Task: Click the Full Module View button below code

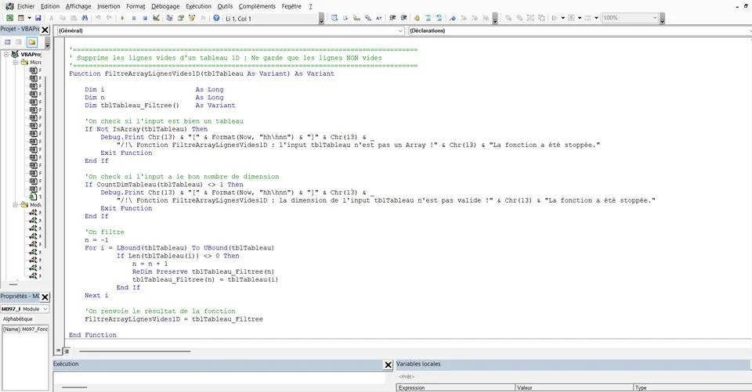Action: pos(67,351)
